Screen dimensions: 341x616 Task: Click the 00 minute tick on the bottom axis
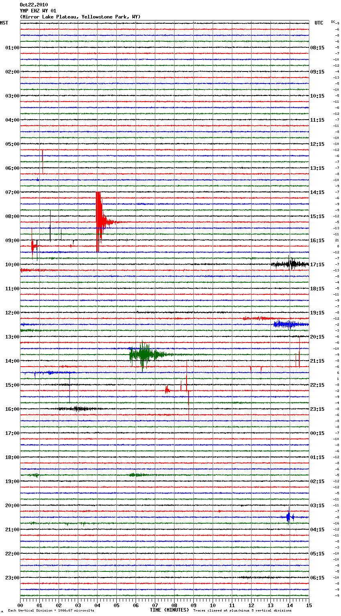(20, 606)
